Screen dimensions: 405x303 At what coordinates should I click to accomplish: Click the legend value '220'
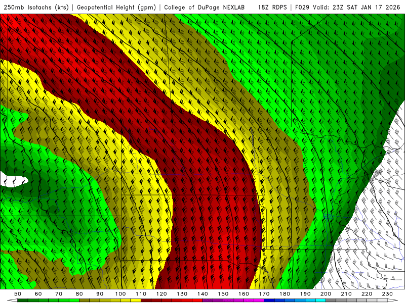pos(367,294)
